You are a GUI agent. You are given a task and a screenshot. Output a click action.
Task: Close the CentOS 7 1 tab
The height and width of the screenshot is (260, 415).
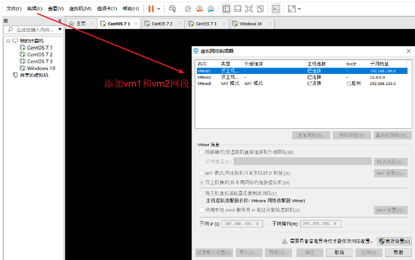pos(136,23)
